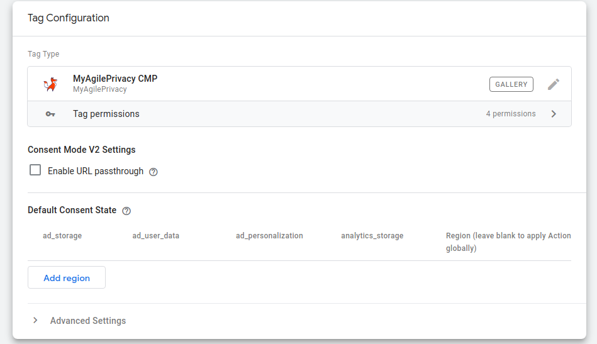Click the ad_personalization column header
This screenshot has width=597, height=344.
click(x=269, y=236)
